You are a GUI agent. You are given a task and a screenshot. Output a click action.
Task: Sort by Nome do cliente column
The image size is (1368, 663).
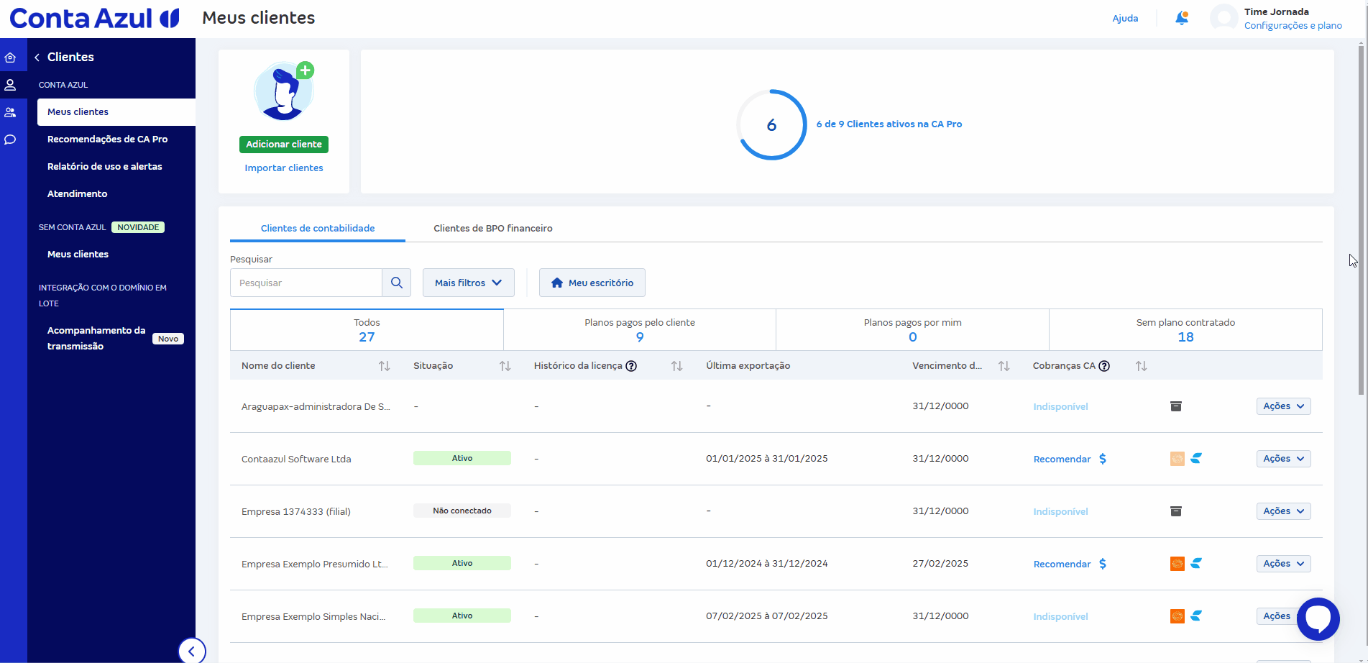coord(385,366)
